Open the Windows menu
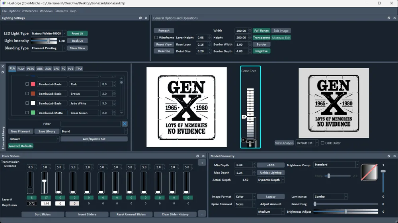Viewport: 398px width, 223px height. pyautogui.click(x=46, y=11)
